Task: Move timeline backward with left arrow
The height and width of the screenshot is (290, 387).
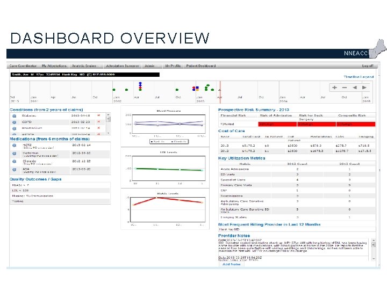Action: [x=355, y=88]
